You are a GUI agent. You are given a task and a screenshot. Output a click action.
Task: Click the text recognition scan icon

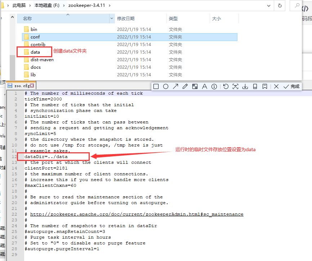235,86
